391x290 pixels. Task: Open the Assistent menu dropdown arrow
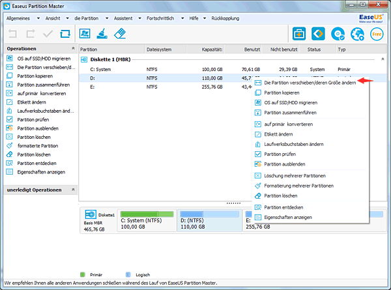coord(139,18)
